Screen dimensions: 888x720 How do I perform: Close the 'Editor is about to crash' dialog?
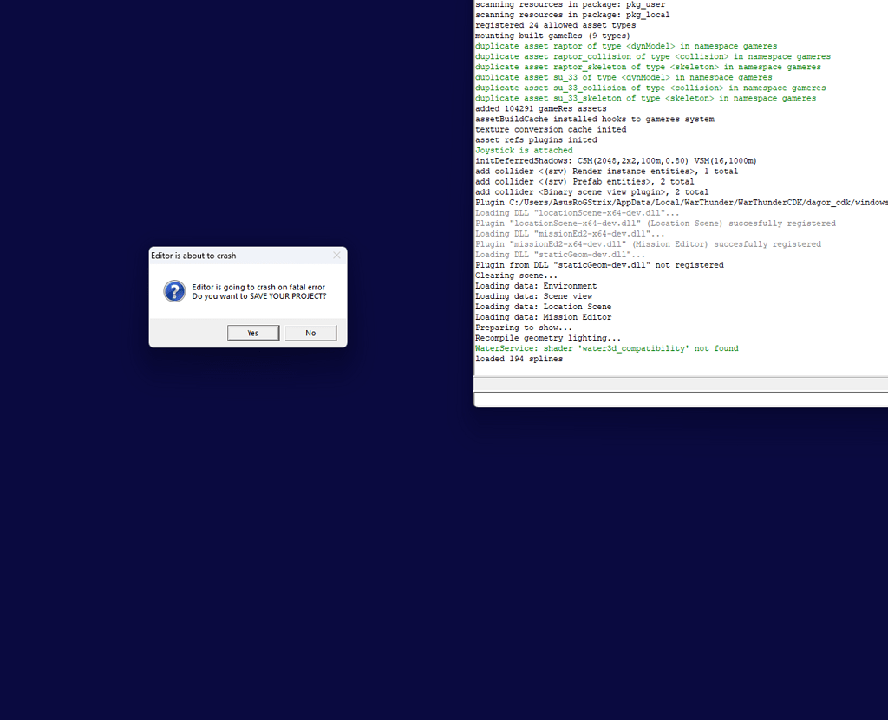336,256
